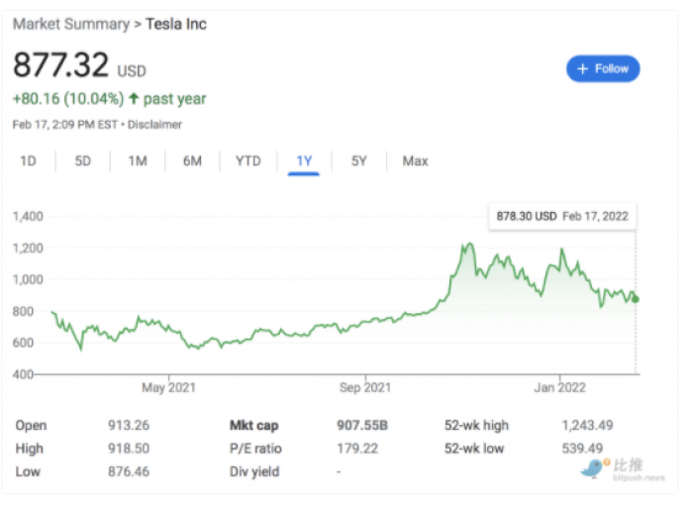
Task: Click the Mkt cap value 907.55B
Action: point(362,426)
